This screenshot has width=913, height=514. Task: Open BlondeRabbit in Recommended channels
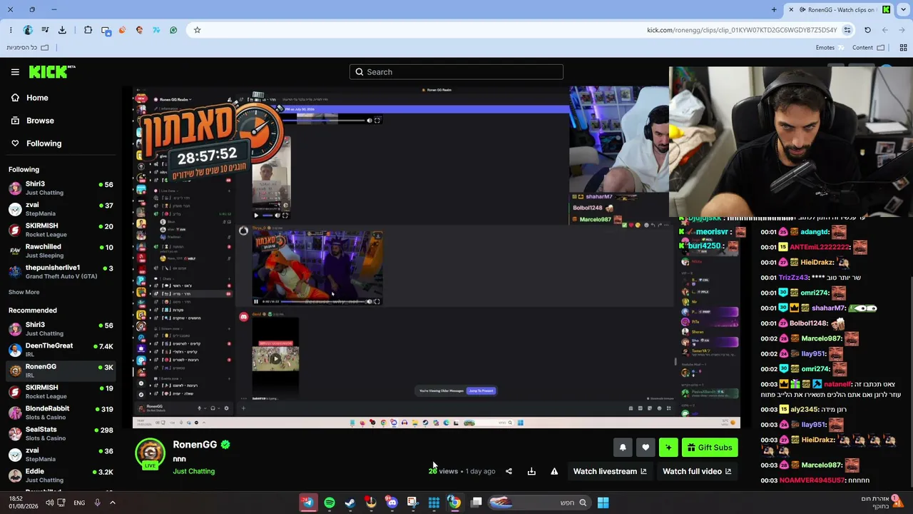[x=61, y=413]
